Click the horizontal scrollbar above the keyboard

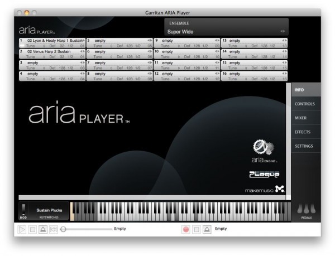click(152, 197)
